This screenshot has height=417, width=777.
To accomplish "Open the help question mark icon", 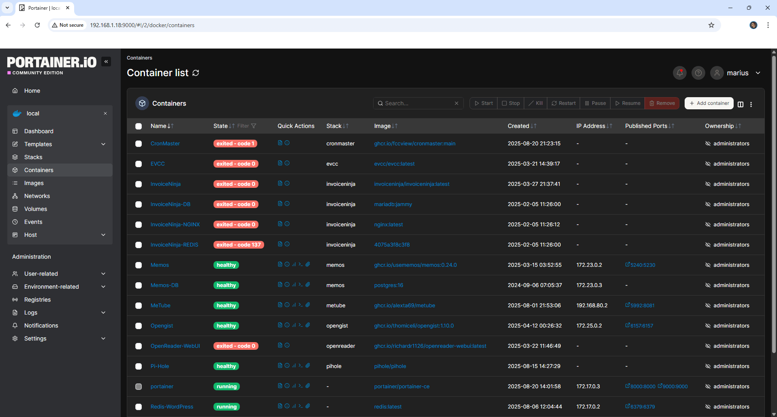I will 698,73.
